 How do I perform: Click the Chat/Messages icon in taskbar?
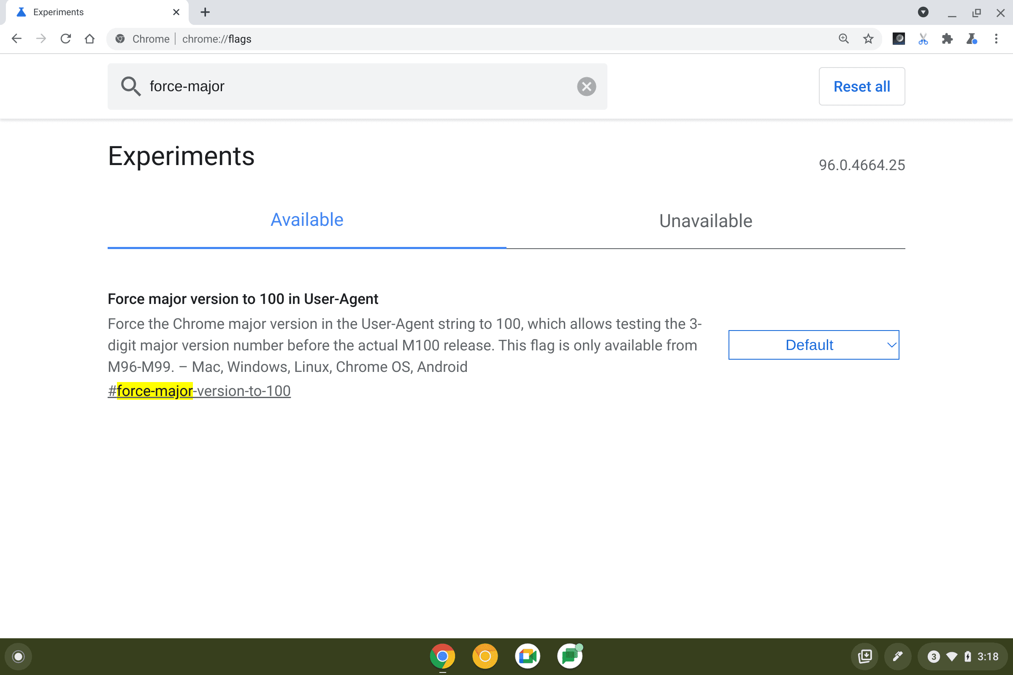570,656
